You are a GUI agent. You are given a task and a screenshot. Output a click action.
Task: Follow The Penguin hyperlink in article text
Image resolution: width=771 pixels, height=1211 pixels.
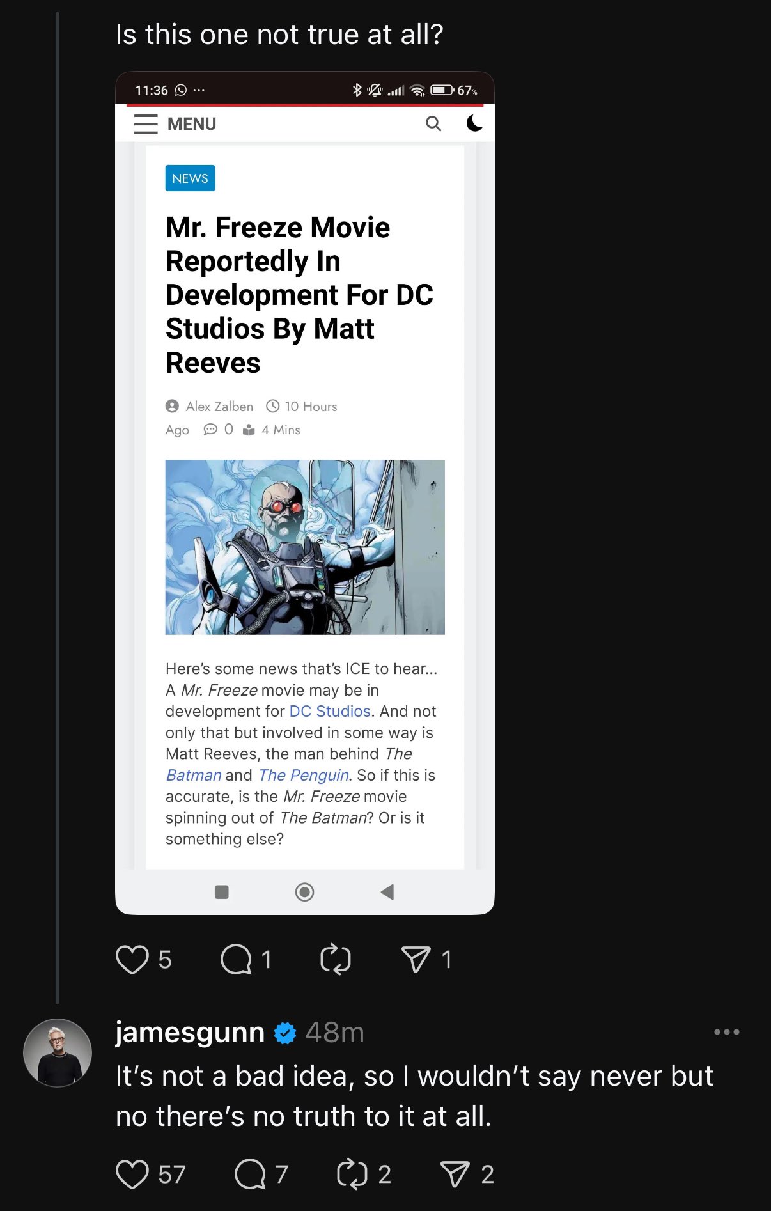click(304, 776)
